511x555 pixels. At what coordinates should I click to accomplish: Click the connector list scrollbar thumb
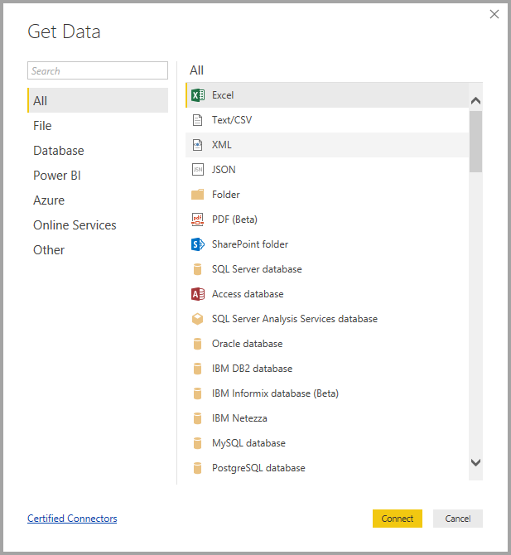coord(476,142)
